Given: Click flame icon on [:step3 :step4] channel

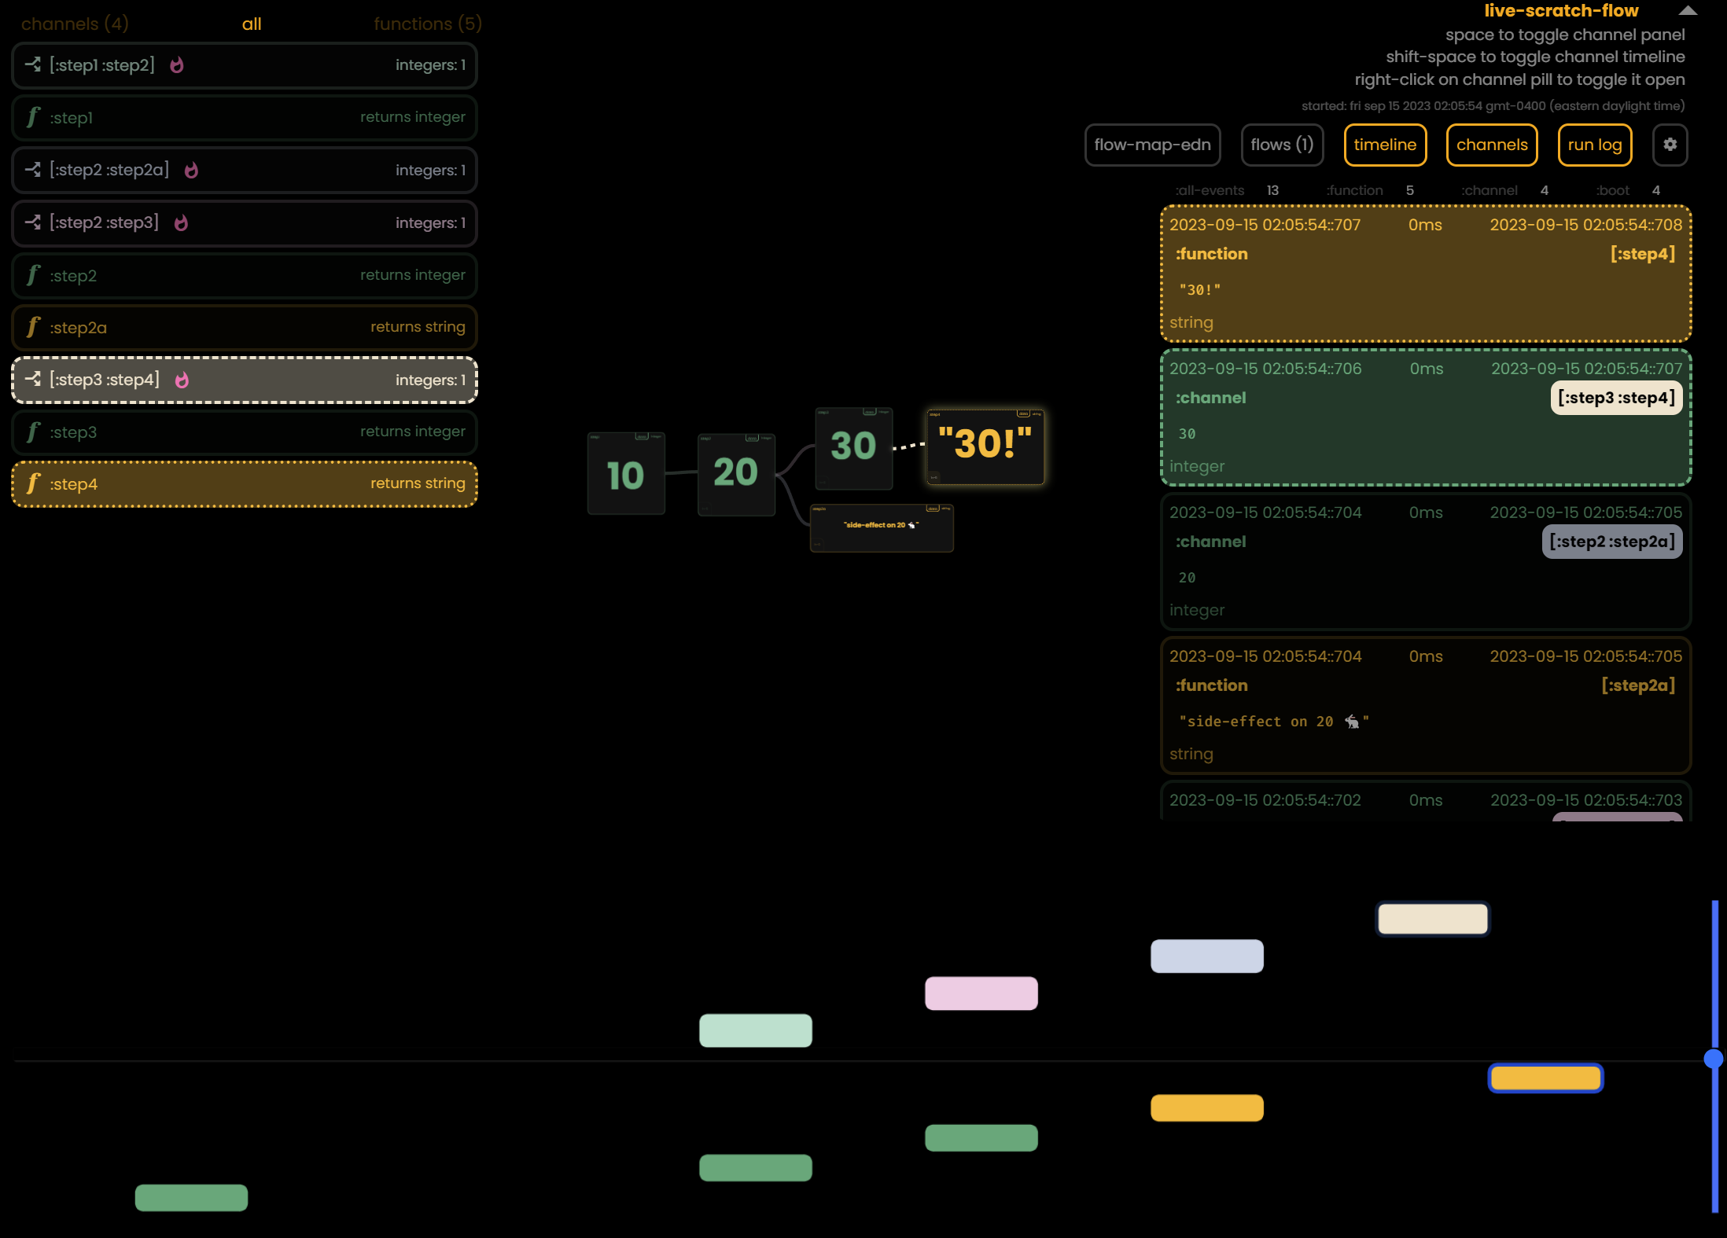Looking at the screenshot, I should pyautogui.click(x=182, y=380).
